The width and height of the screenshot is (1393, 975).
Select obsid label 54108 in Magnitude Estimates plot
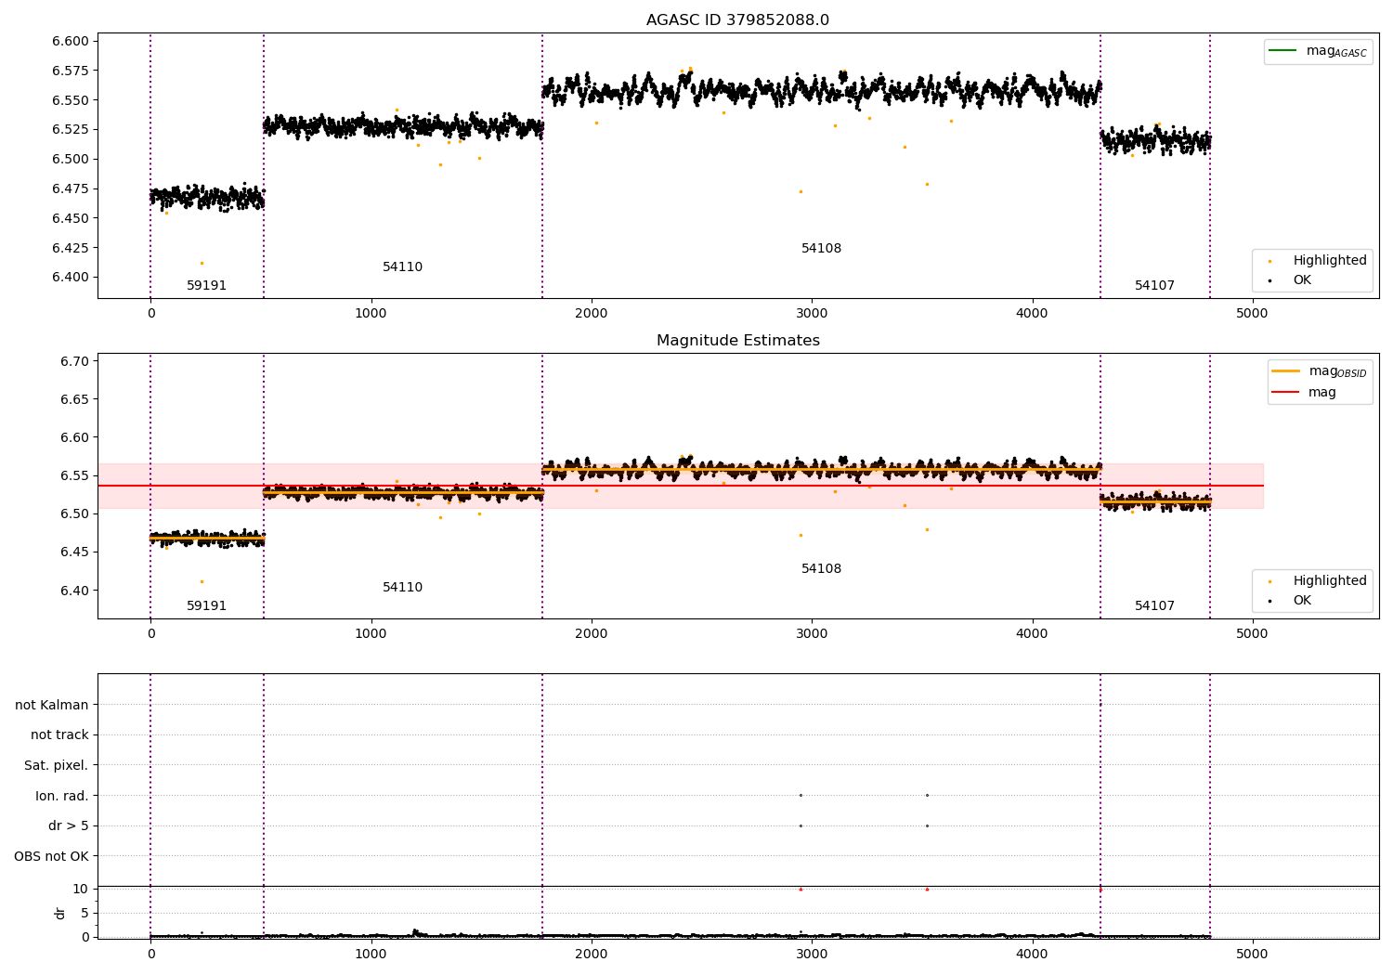(821, 569)
